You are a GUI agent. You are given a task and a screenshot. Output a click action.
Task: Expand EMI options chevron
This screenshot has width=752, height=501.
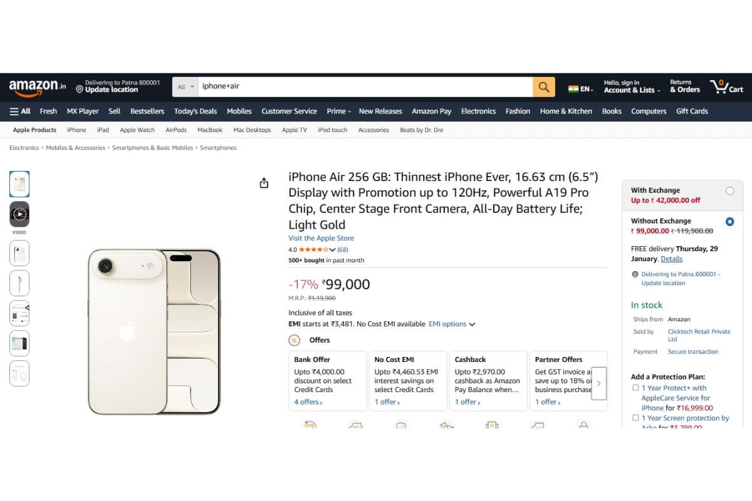click(472, 324)
